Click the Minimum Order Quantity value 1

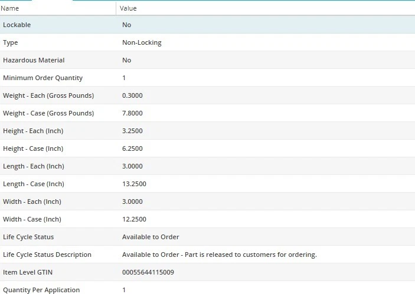click(x=124, y=78)
